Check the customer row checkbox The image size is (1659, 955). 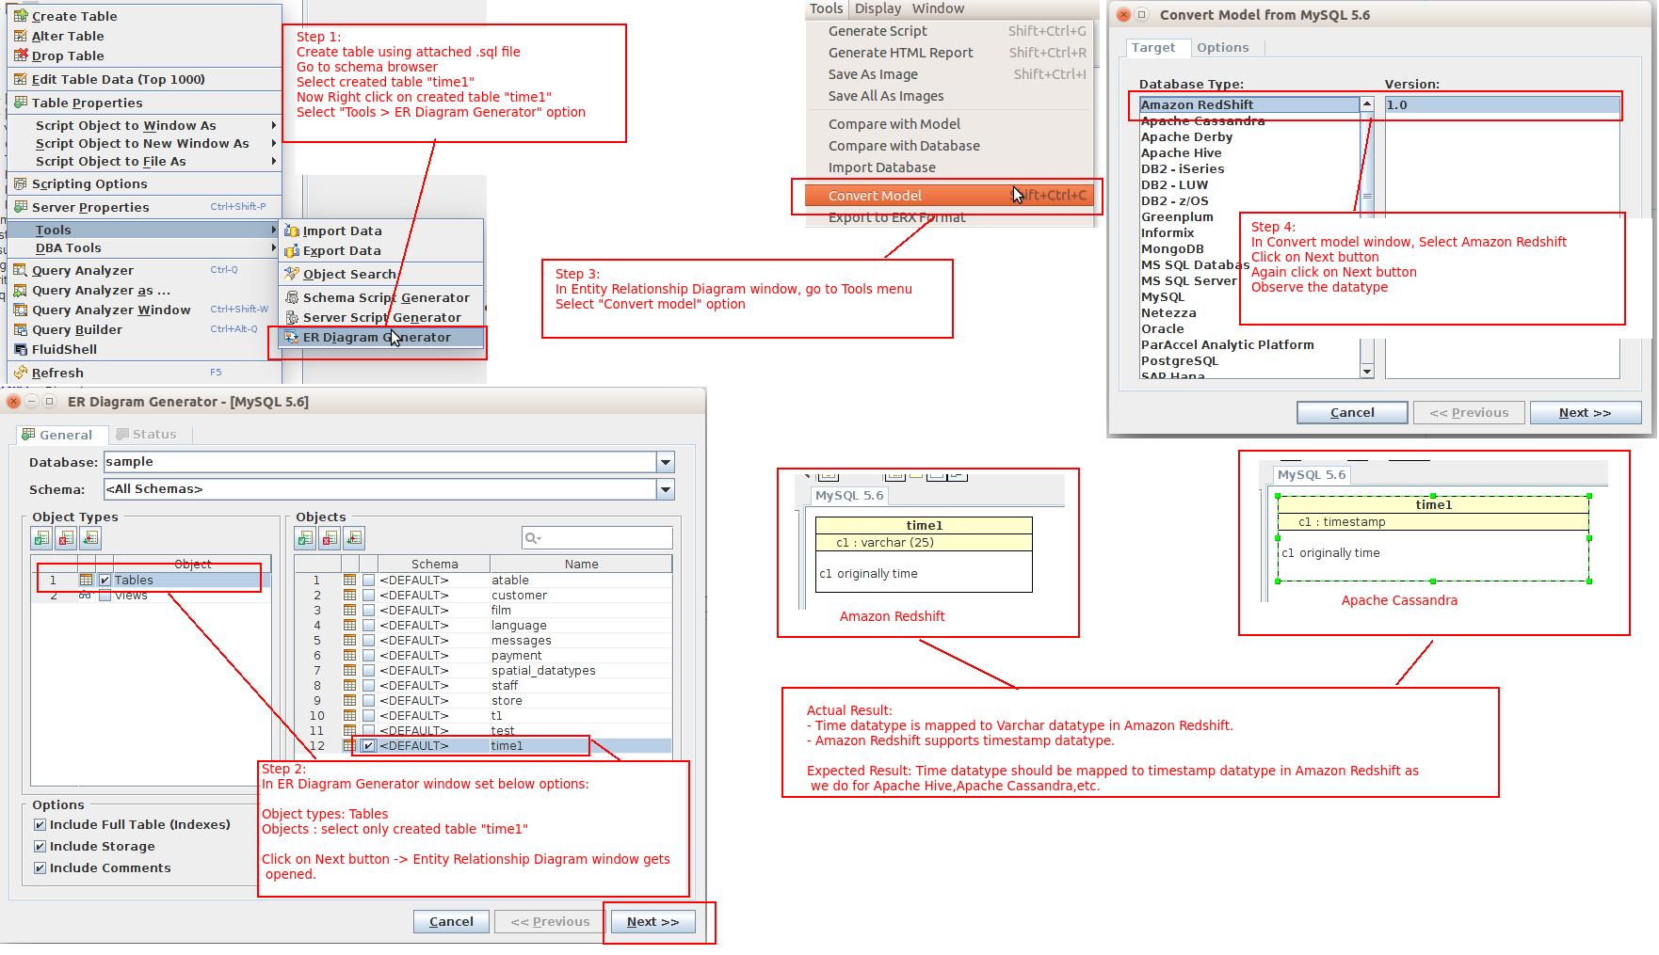coord(369,596)
